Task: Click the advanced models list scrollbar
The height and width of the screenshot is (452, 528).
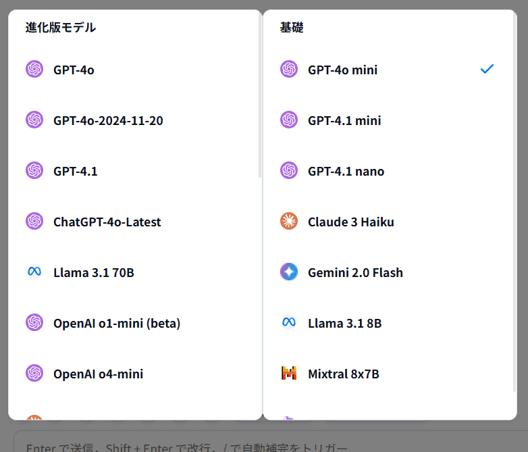Action: click(260, 95)
